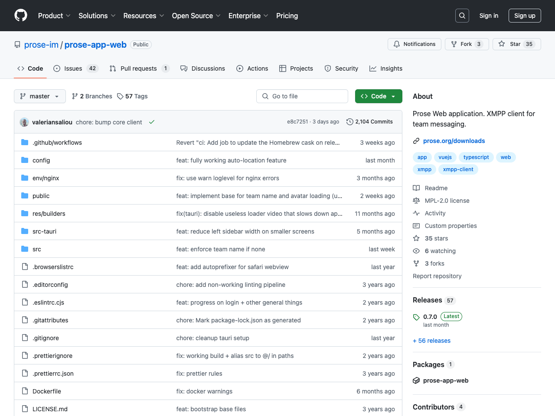The image size is (555, 416).
Task: Click the link icon beside prose.org/downloads
Action: tap(416, 141)
